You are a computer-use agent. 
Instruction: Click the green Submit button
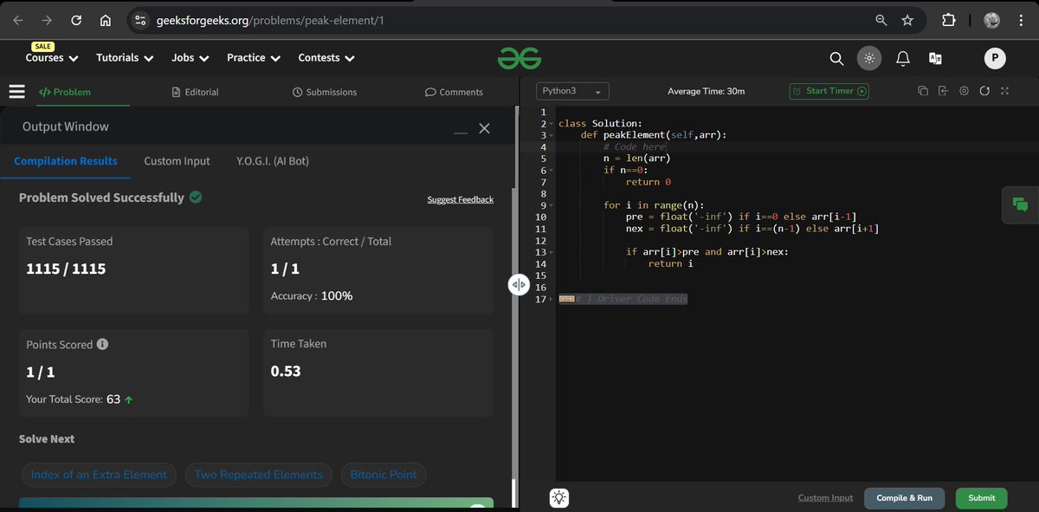(x=981, y=498)
